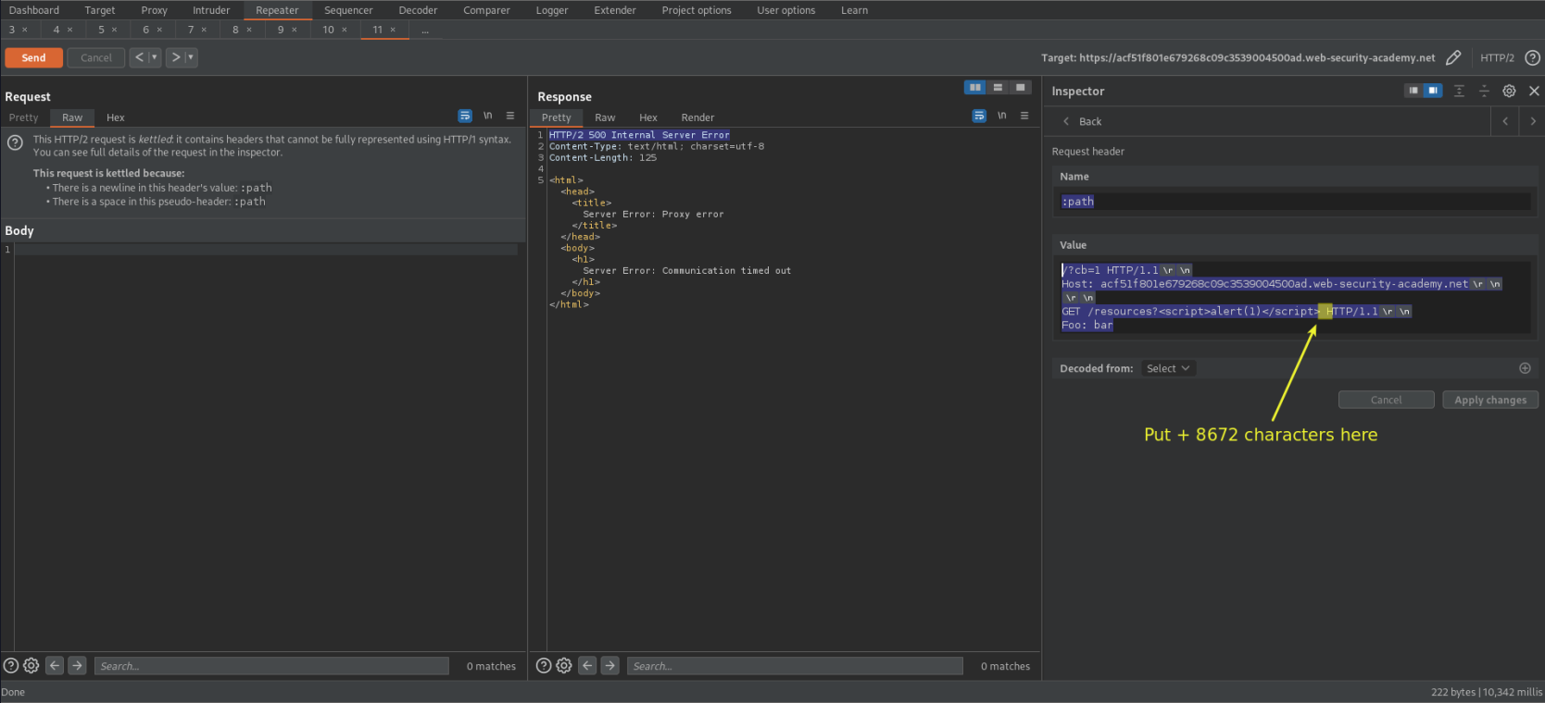Go Back in the Inspector

coord(1082,121)
